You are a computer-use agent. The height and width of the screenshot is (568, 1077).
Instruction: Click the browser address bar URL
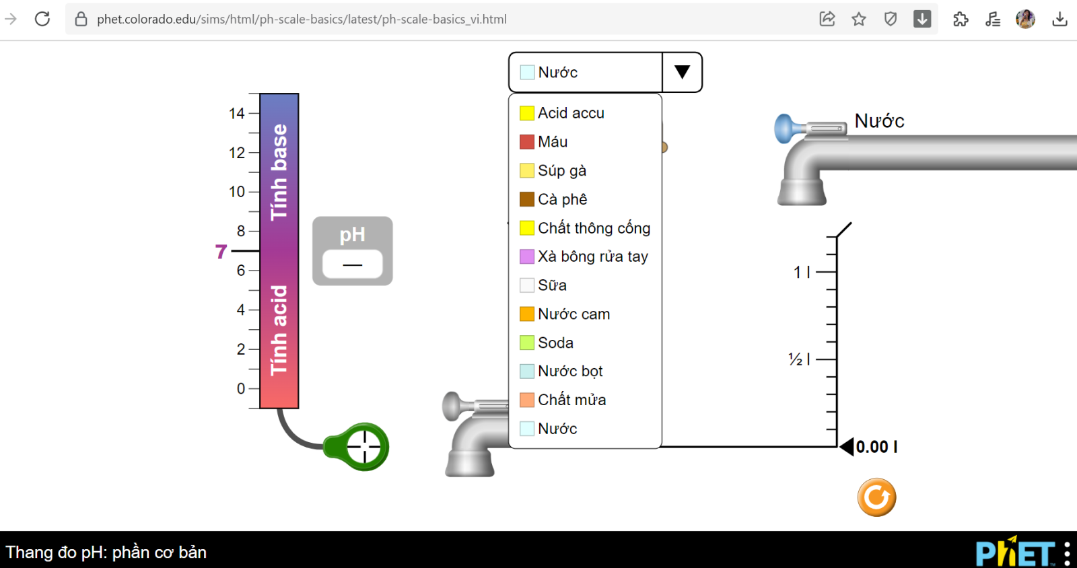pyautogui.click(x=302, y=19)
